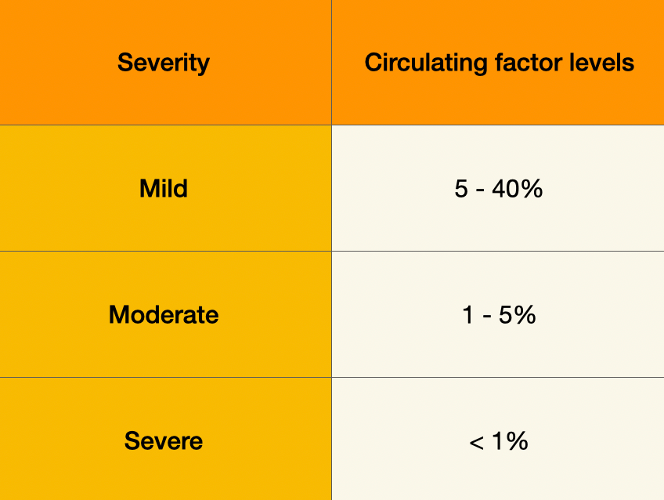Select the Mild severity cell
664x500 pixels.
tap(164, 189)
